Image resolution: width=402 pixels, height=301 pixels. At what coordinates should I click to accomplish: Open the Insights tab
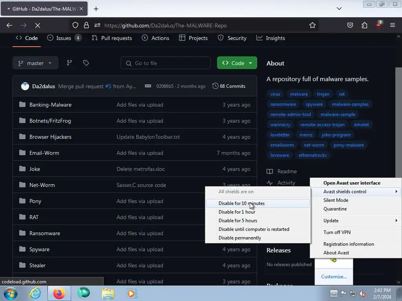pyautogui.click(x=270, y=38)
